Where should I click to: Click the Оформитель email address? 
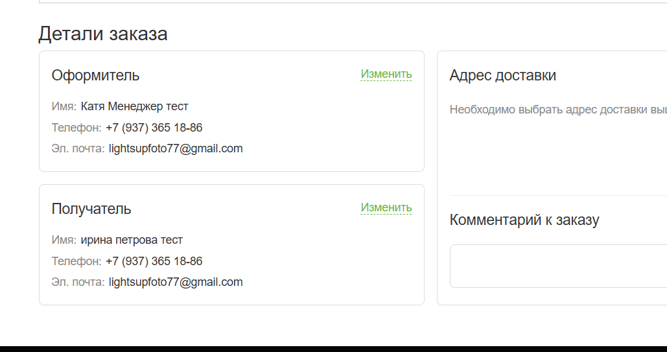coord(176,148)
